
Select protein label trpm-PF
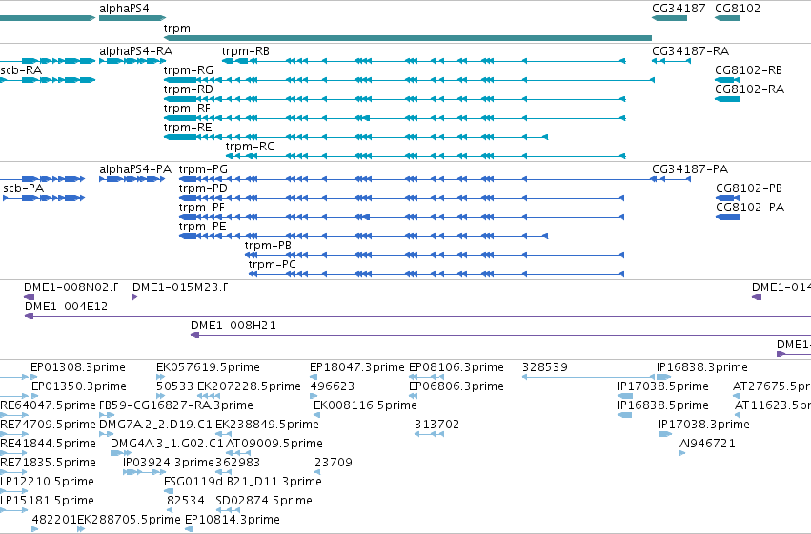click(x=202, y=208)
